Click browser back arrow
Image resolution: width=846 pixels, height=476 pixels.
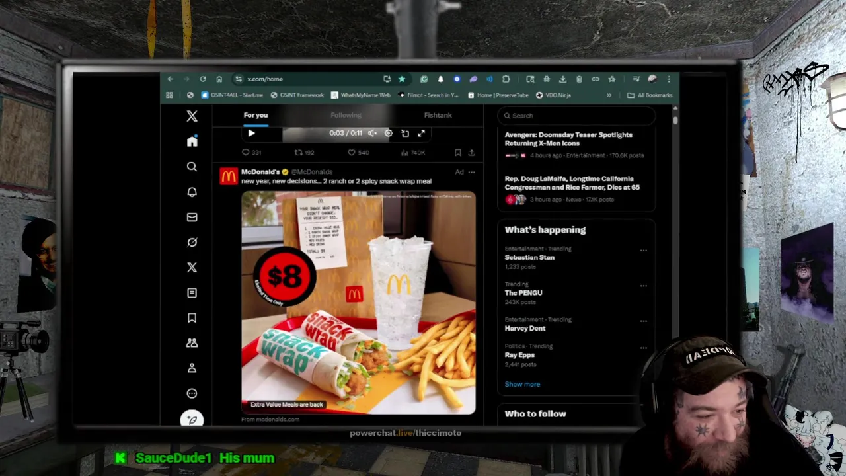click(x=171, y=79)
